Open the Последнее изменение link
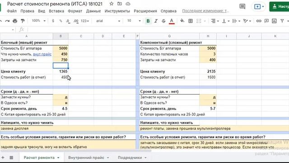 (x=205, y=11)
